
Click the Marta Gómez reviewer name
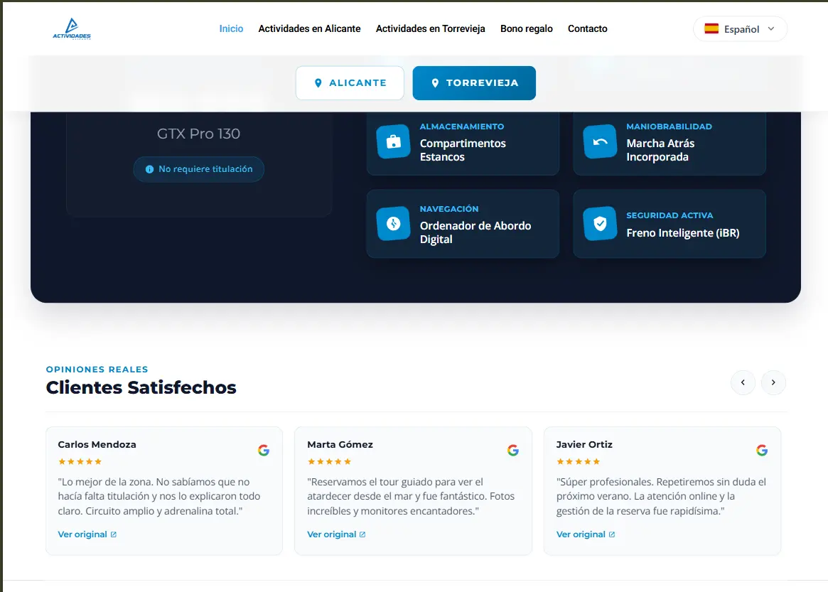(x=340, y=445)
